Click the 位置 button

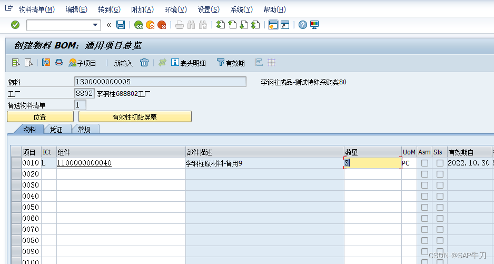click(x=40, y=116)
